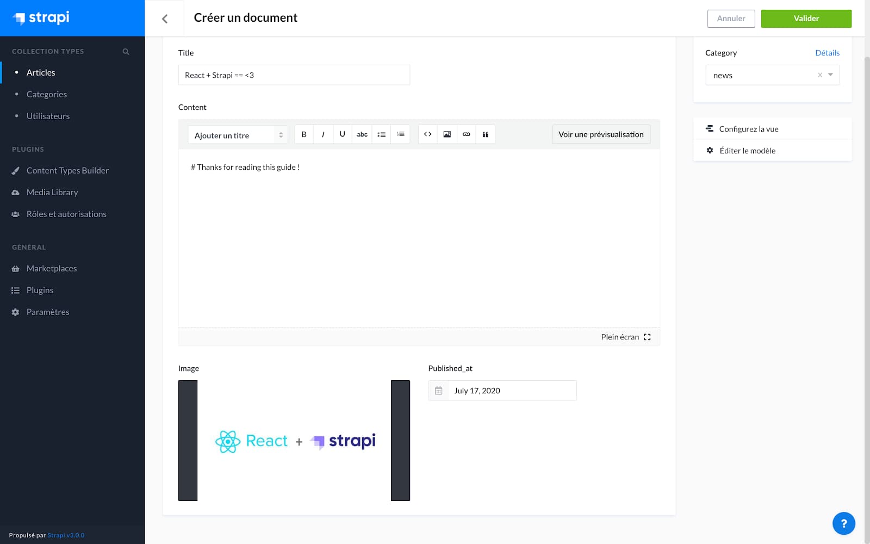Viewport: 870px width, 544px height.
Task: Apply italic formatting
Action: pyautogui.click(x=323, y=134)
